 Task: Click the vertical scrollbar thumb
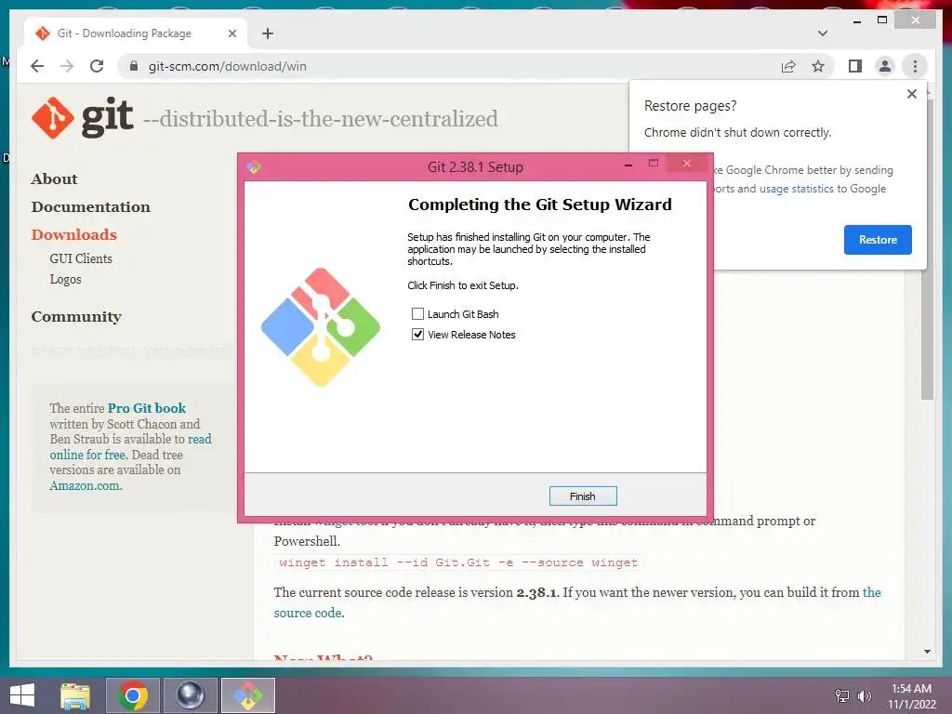pyautogui.click(x=927, y=249)
